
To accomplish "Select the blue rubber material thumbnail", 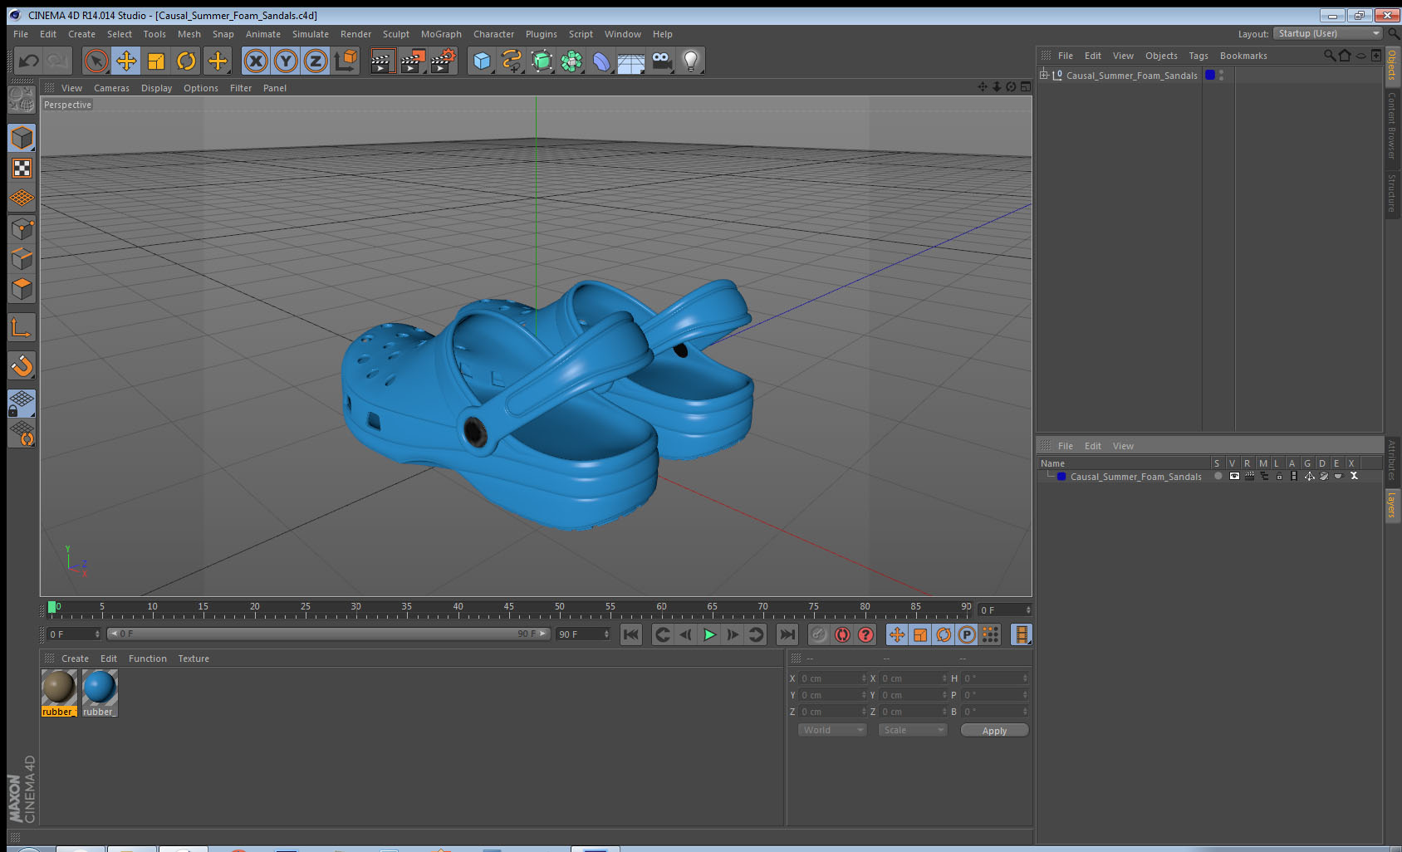I will click(100, 688).
